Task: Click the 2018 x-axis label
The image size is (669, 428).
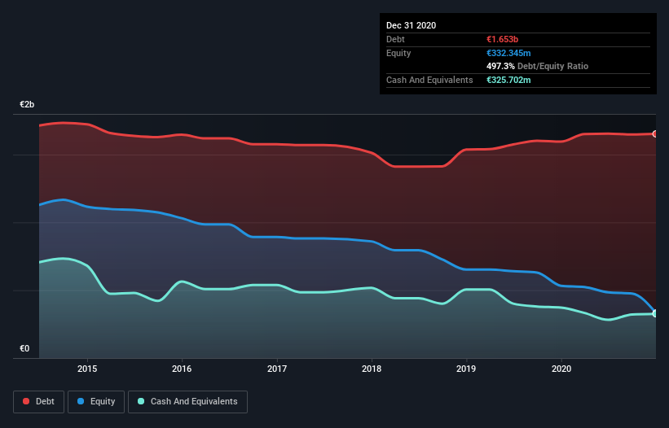Action: [x=372, y=369]
